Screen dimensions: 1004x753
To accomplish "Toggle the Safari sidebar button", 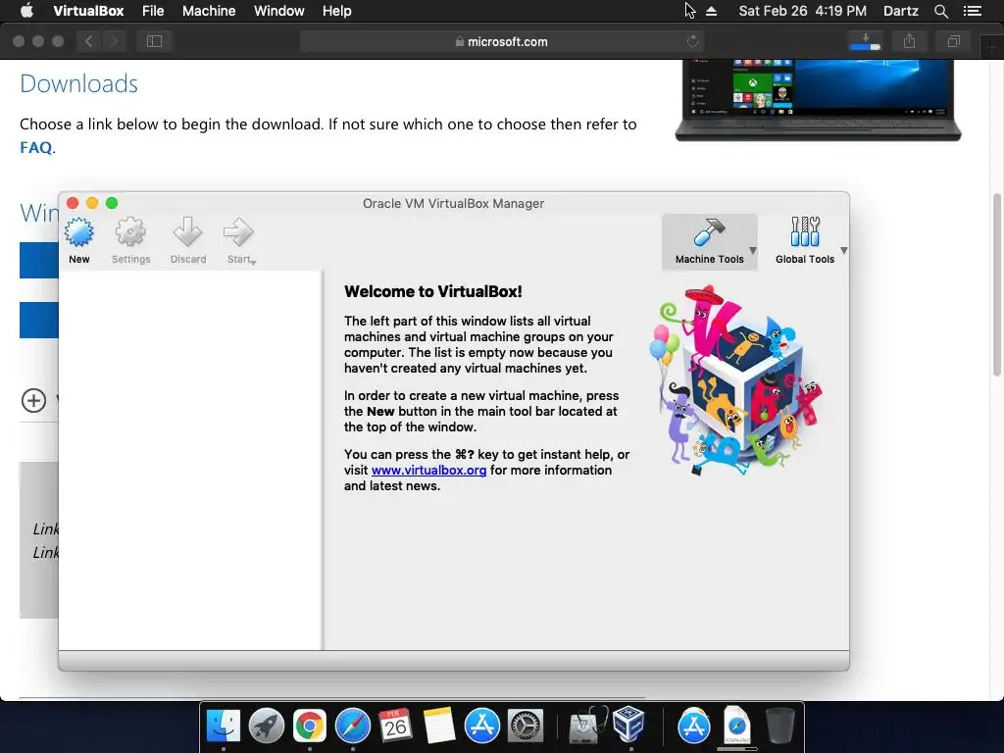I will (154, 41).
